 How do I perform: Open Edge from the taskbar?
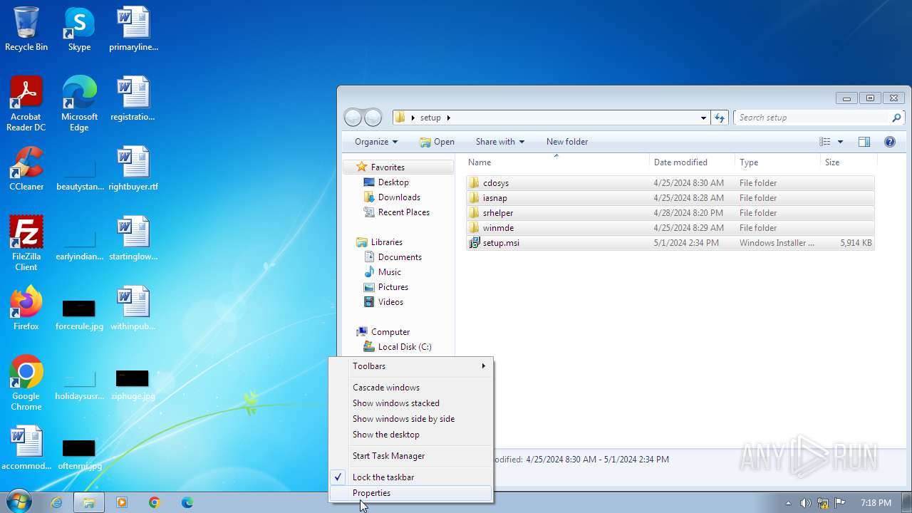pos(187,502)
